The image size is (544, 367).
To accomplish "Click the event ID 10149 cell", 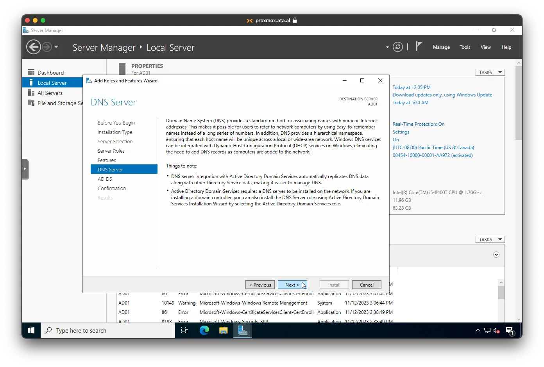I will click(168, 303).
